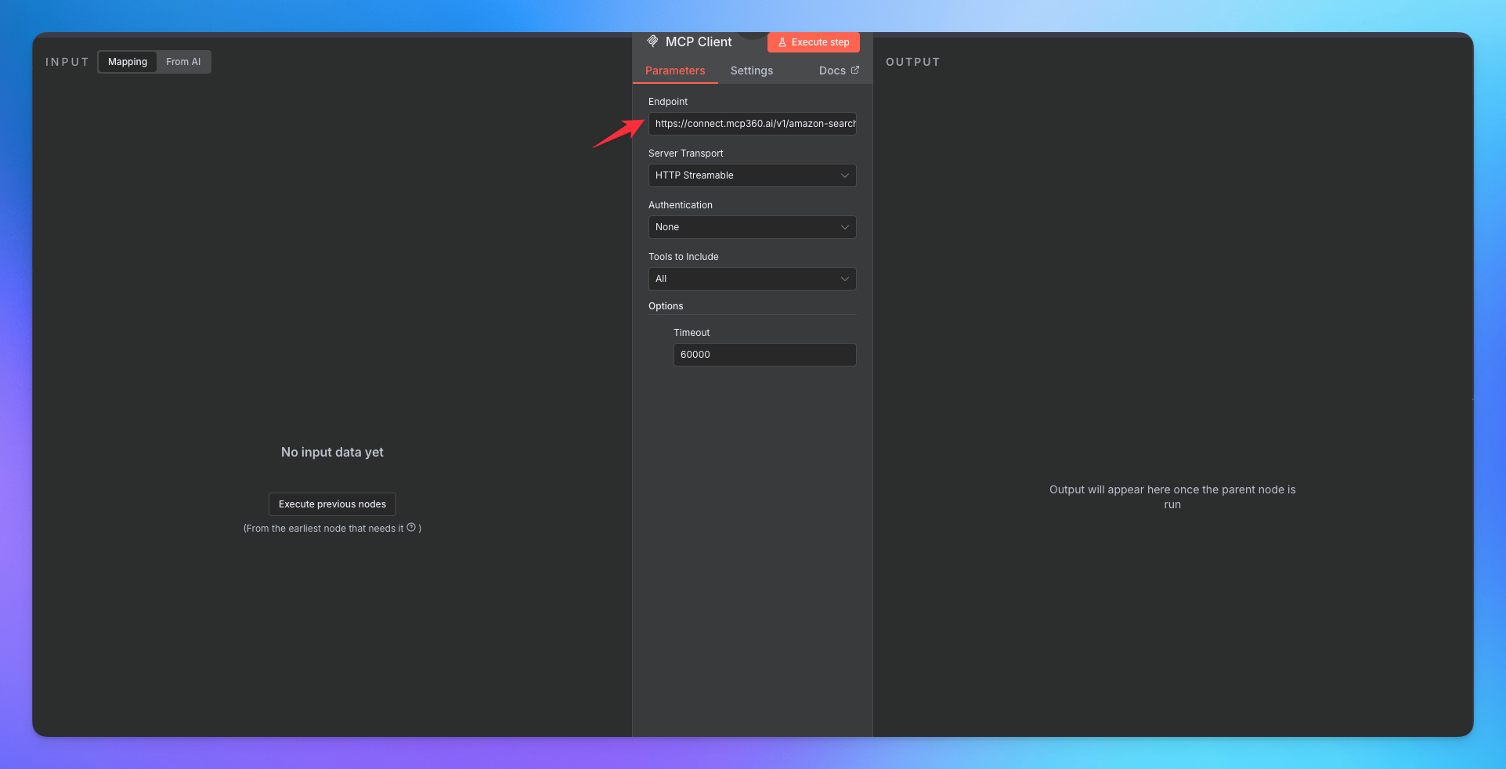Open the Tools to Include dropdown

(x=752, y=279)
